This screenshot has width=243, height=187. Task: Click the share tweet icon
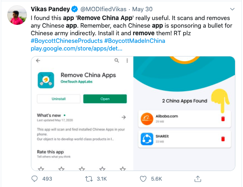pyautogui.click(x=197, y=178)
